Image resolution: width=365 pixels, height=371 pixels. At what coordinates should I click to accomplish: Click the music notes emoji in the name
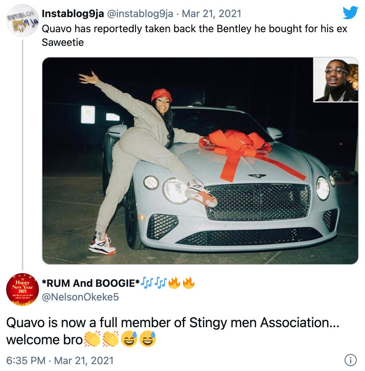click(x=147, y=283)
